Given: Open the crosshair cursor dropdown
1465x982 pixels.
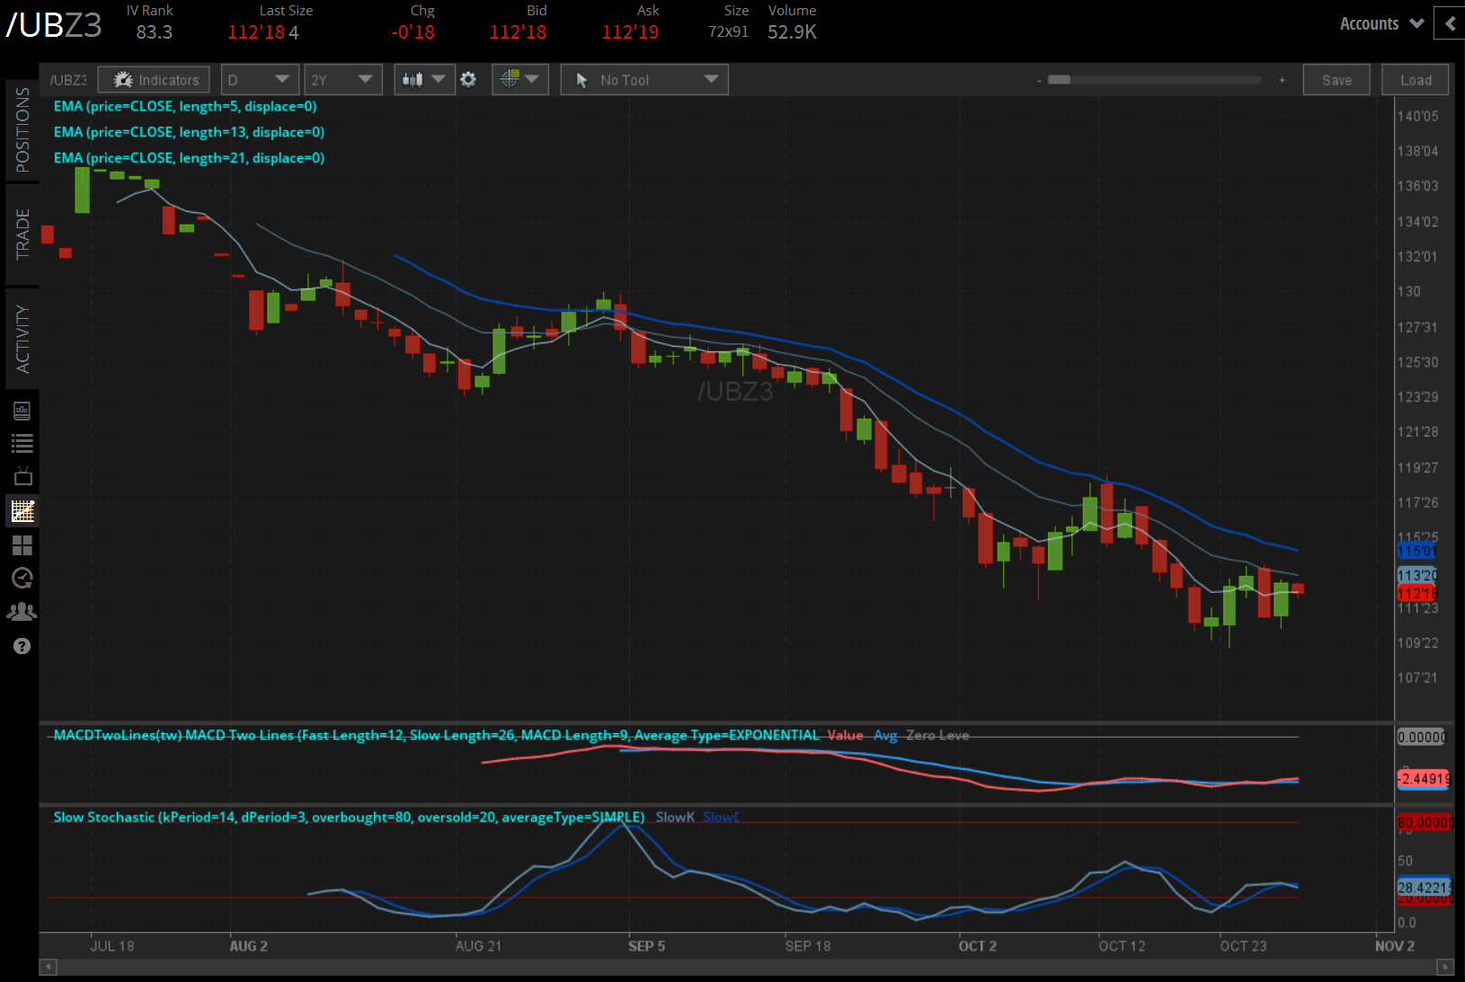Looking at the screenshot, I should point(520,80).
